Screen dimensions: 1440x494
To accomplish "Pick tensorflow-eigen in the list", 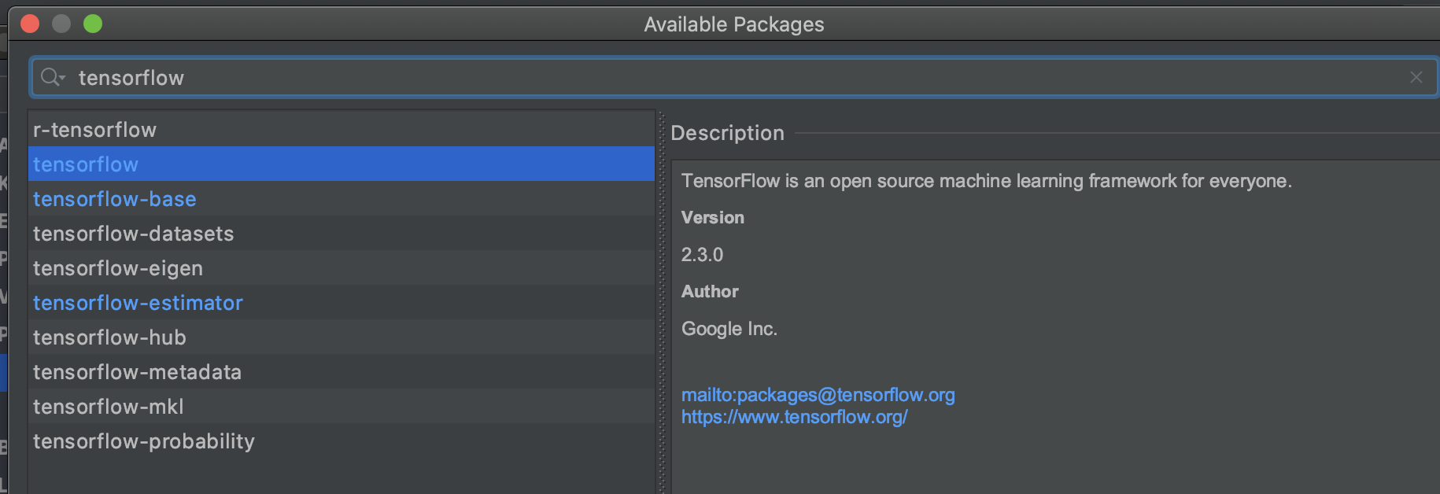I will coord(117,268).
